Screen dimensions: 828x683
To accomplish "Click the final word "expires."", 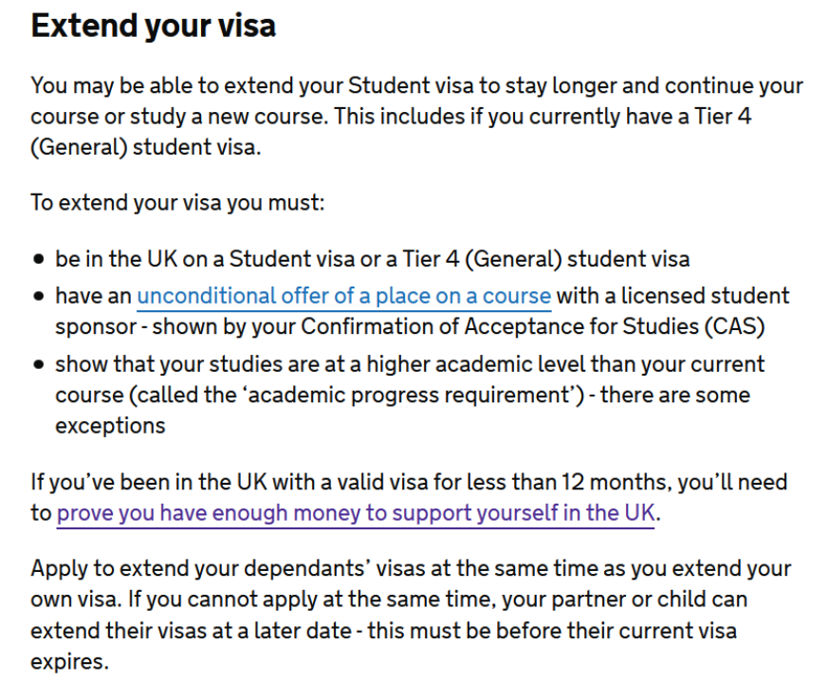I will (x=68, y=661).
